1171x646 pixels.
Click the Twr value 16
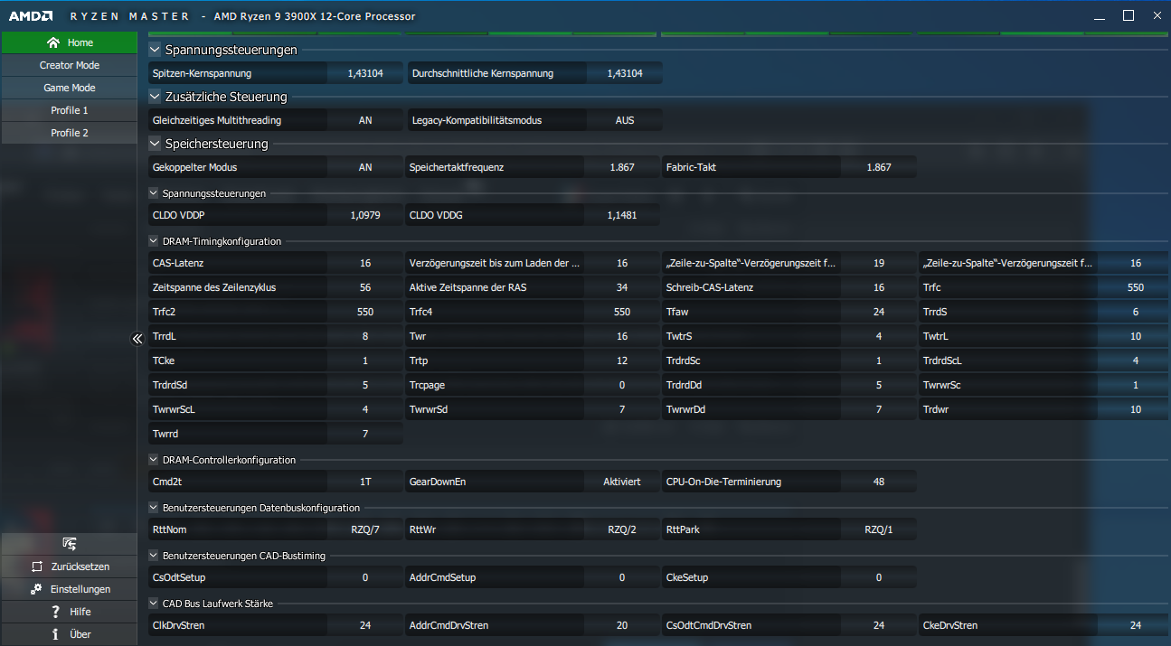622,336
